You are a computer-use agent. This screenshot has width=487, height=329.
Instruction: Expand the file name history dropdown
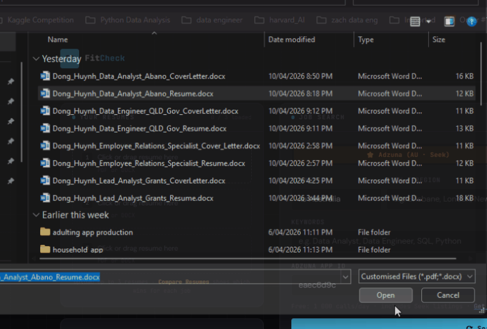tap(345, 277)
